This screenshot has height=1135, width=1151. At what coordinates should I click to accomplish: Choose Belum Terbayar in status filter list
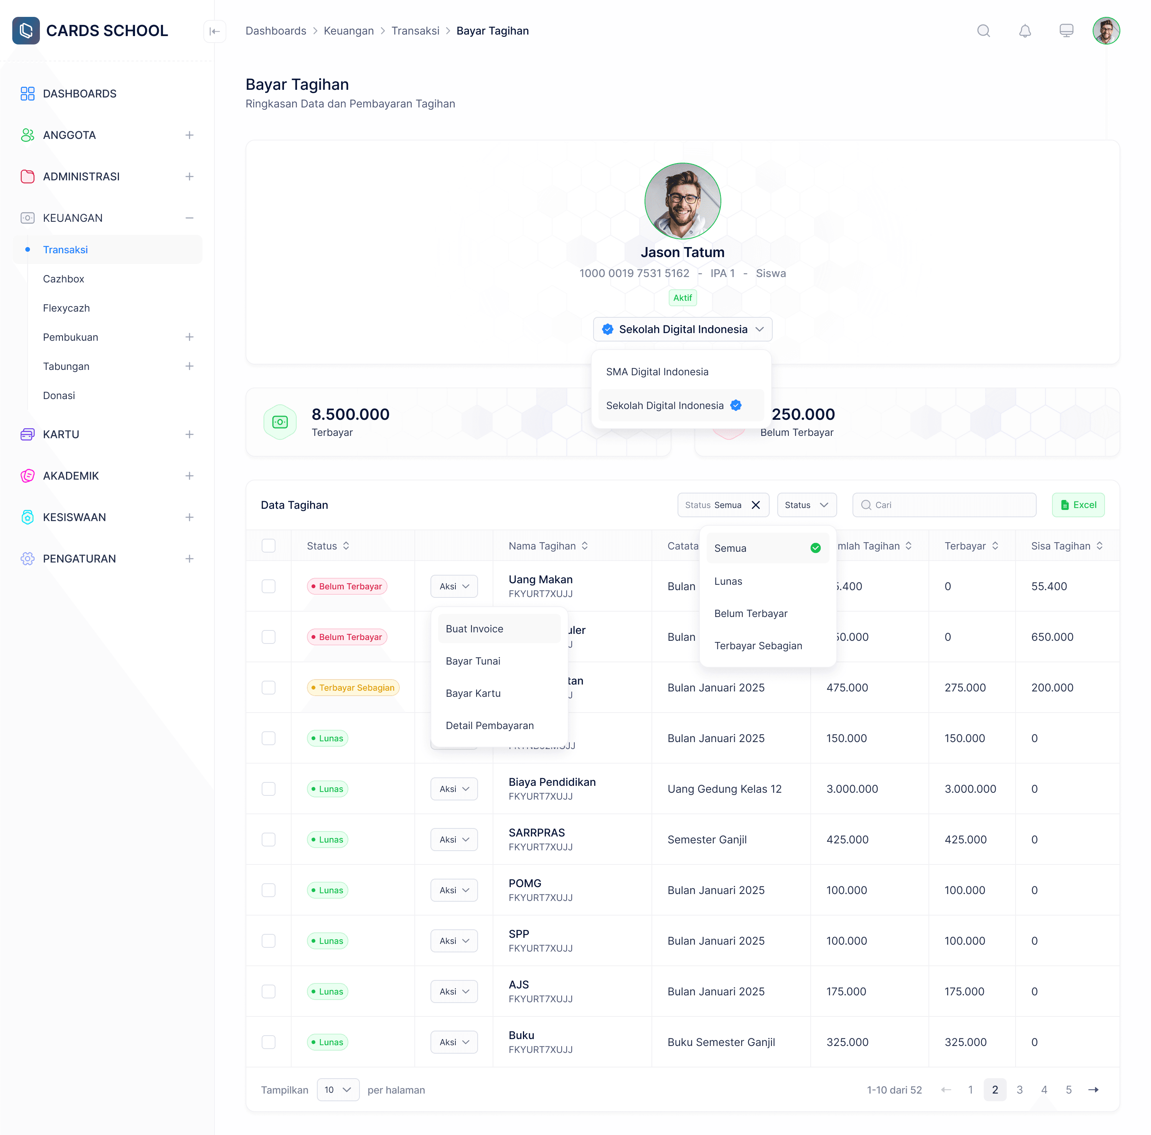(x=751, y=613)
